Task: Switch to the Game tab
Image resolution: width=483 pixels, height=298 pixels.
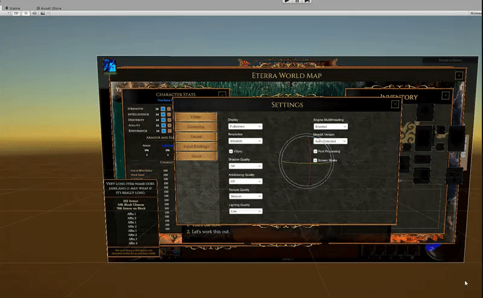Action: [13, 8]
